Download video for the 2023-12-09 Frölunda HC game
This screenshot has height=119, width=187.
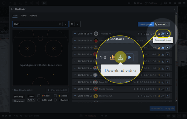(163, 34)
